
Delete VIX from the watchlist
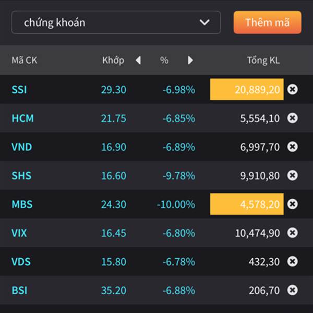(293, 233)
